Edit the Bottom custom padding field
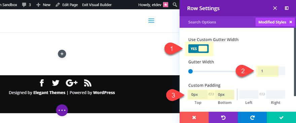296x123 pixels. (225, 95)
